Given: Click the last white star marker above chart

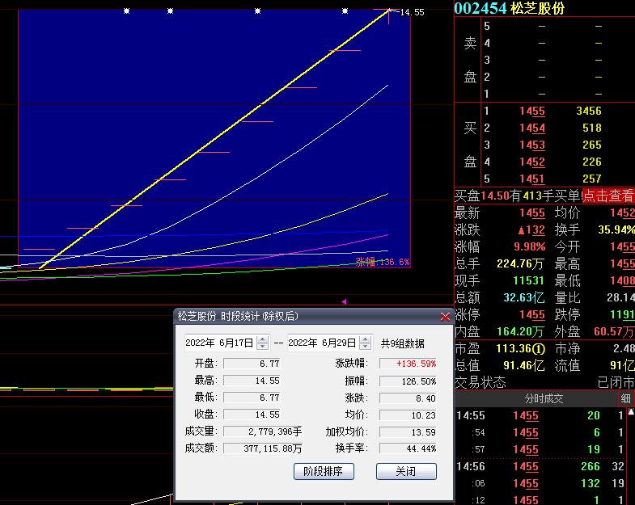Looking at the screenshot, I should 345,11.
